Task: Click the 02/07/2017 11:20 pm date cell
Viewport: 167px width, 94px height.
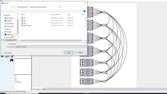Action: 57,26
